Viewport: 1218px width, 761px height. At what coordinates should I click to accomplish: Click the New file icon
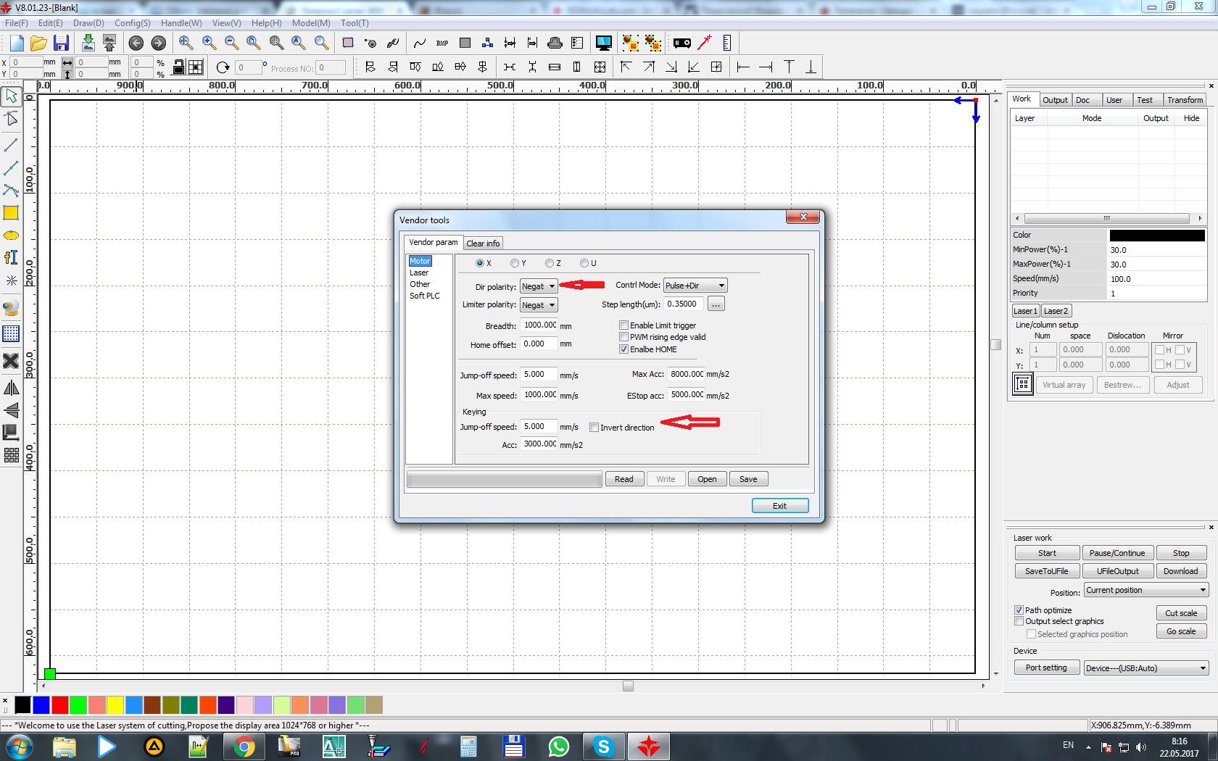pyautogui.click(x=17, y=43)
